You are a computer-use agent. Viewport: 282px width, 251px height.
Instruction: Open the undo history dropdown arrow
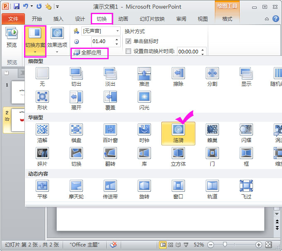click(x=32, y=6)
